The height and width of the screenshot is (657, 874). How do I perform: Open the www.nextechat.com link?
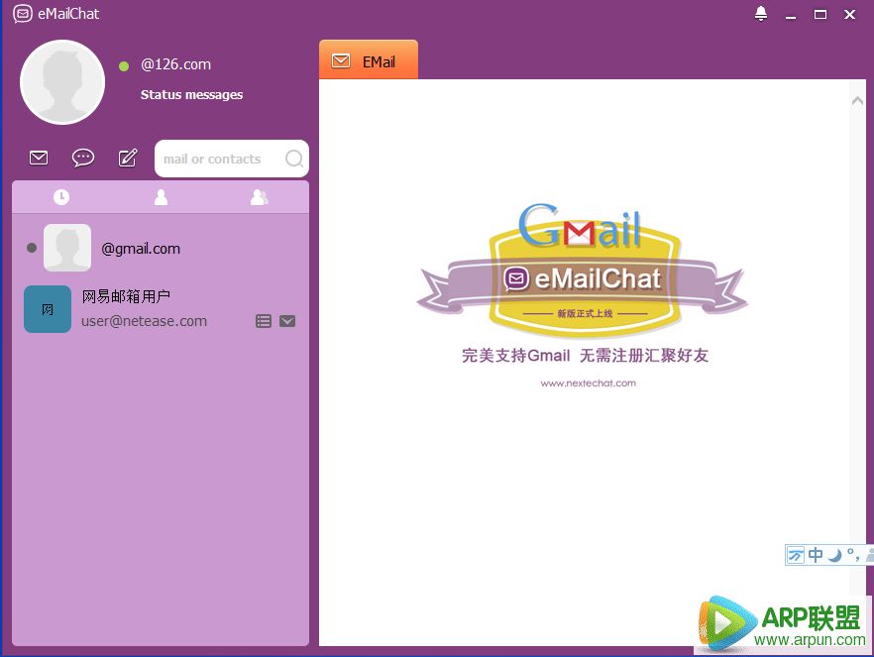click(x=588, y=383)
